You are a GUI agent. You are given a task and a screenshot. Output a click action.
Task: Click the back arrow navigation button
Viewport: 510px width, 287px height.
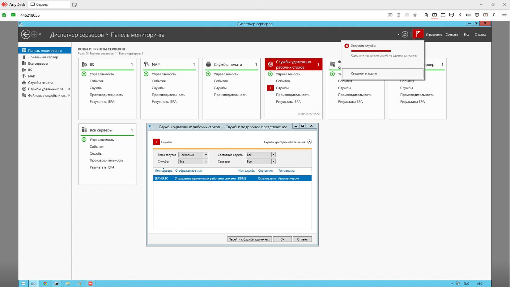coord(26,34)
